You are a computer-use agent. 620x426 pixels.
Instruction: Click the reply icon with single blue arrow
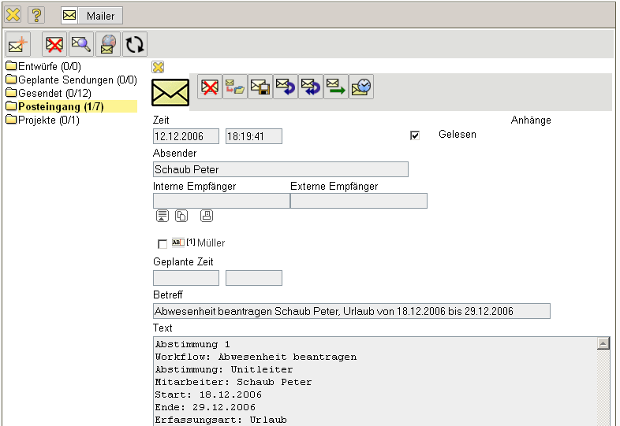coord(286,87)
